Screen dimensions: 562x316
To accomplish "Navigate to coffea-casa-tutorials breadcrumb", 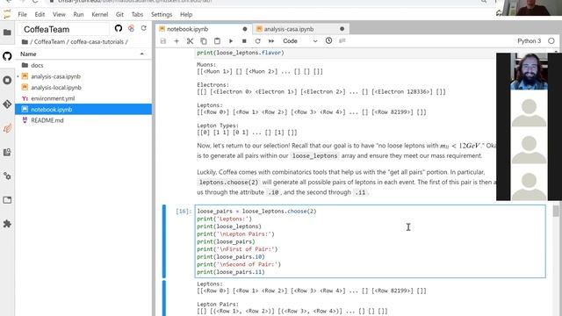I will tap(97, 42).
